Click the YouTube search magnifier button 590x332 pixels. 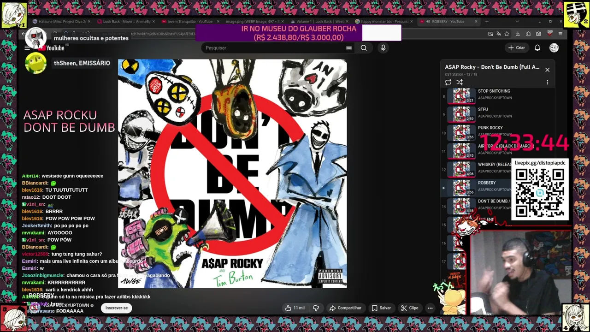click(364, 47)
